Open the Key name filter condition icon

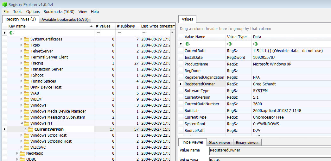10,33
